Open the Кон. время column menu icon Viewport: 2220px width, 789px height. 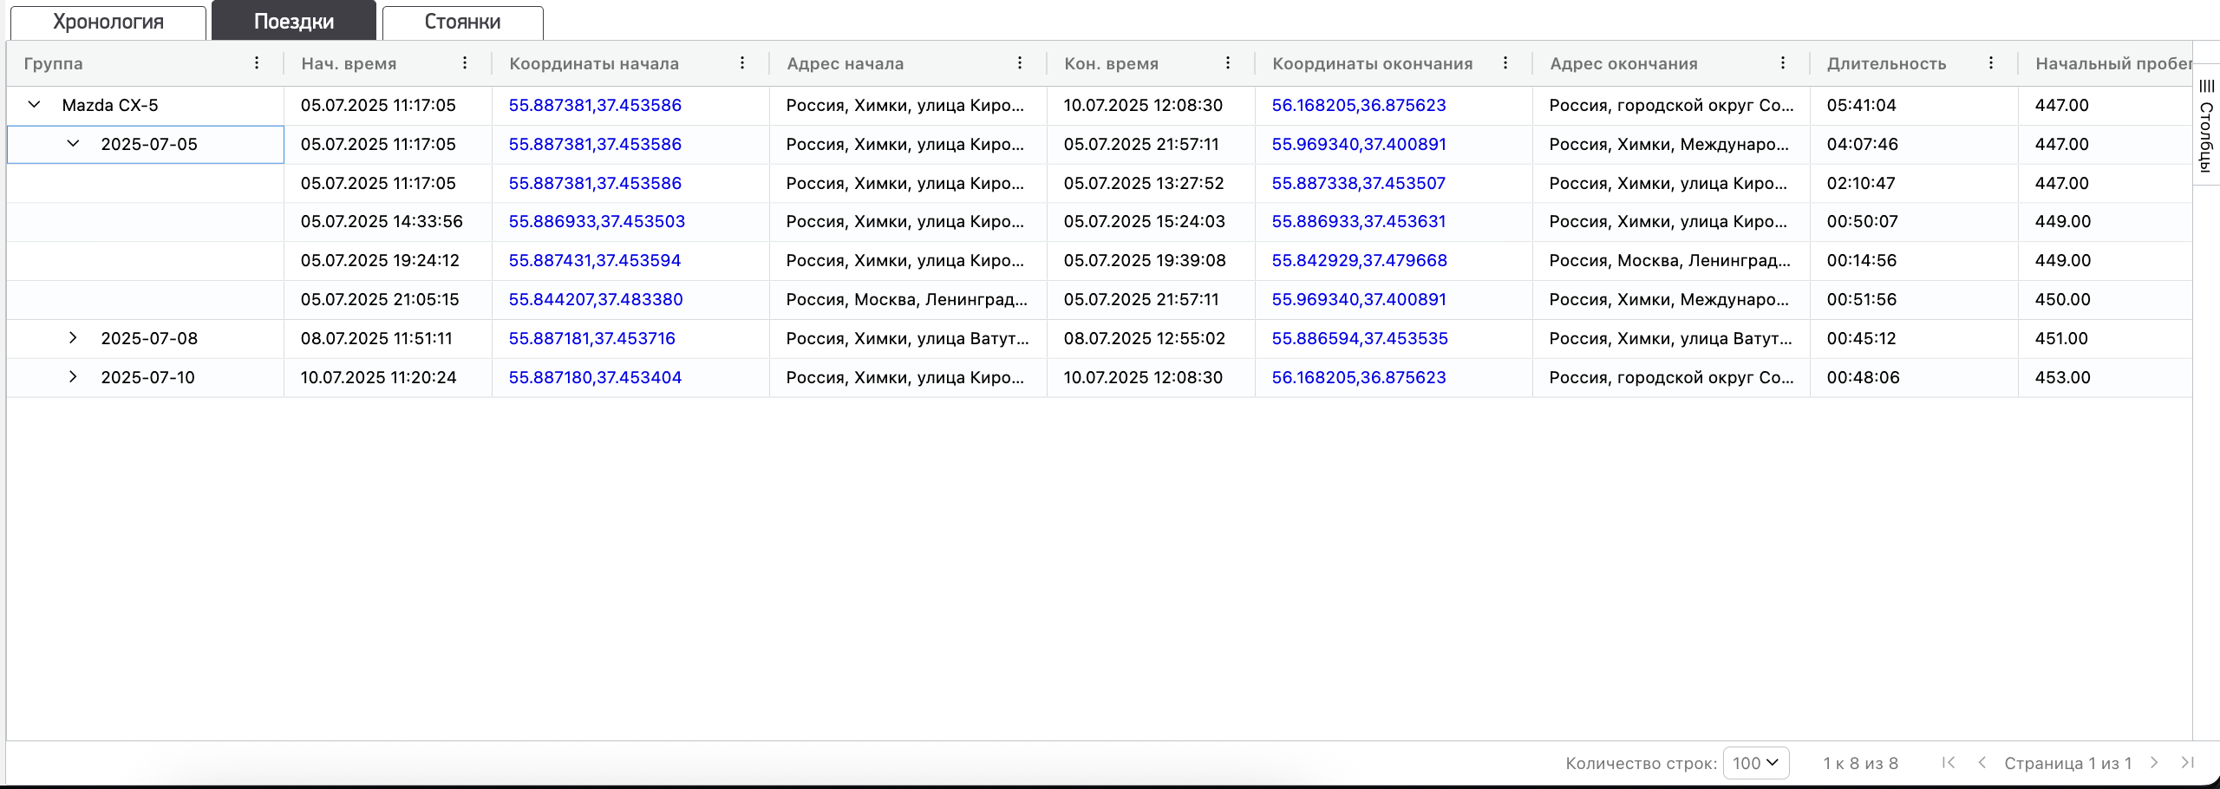tap(1228, 63)
